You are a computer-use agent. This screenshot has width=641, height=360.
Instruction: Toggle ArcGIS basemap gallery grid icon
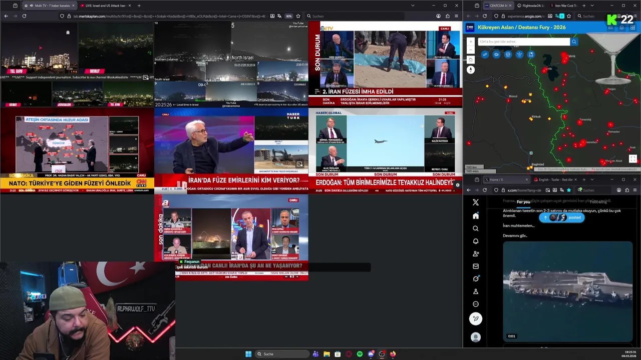coord(632,27)
